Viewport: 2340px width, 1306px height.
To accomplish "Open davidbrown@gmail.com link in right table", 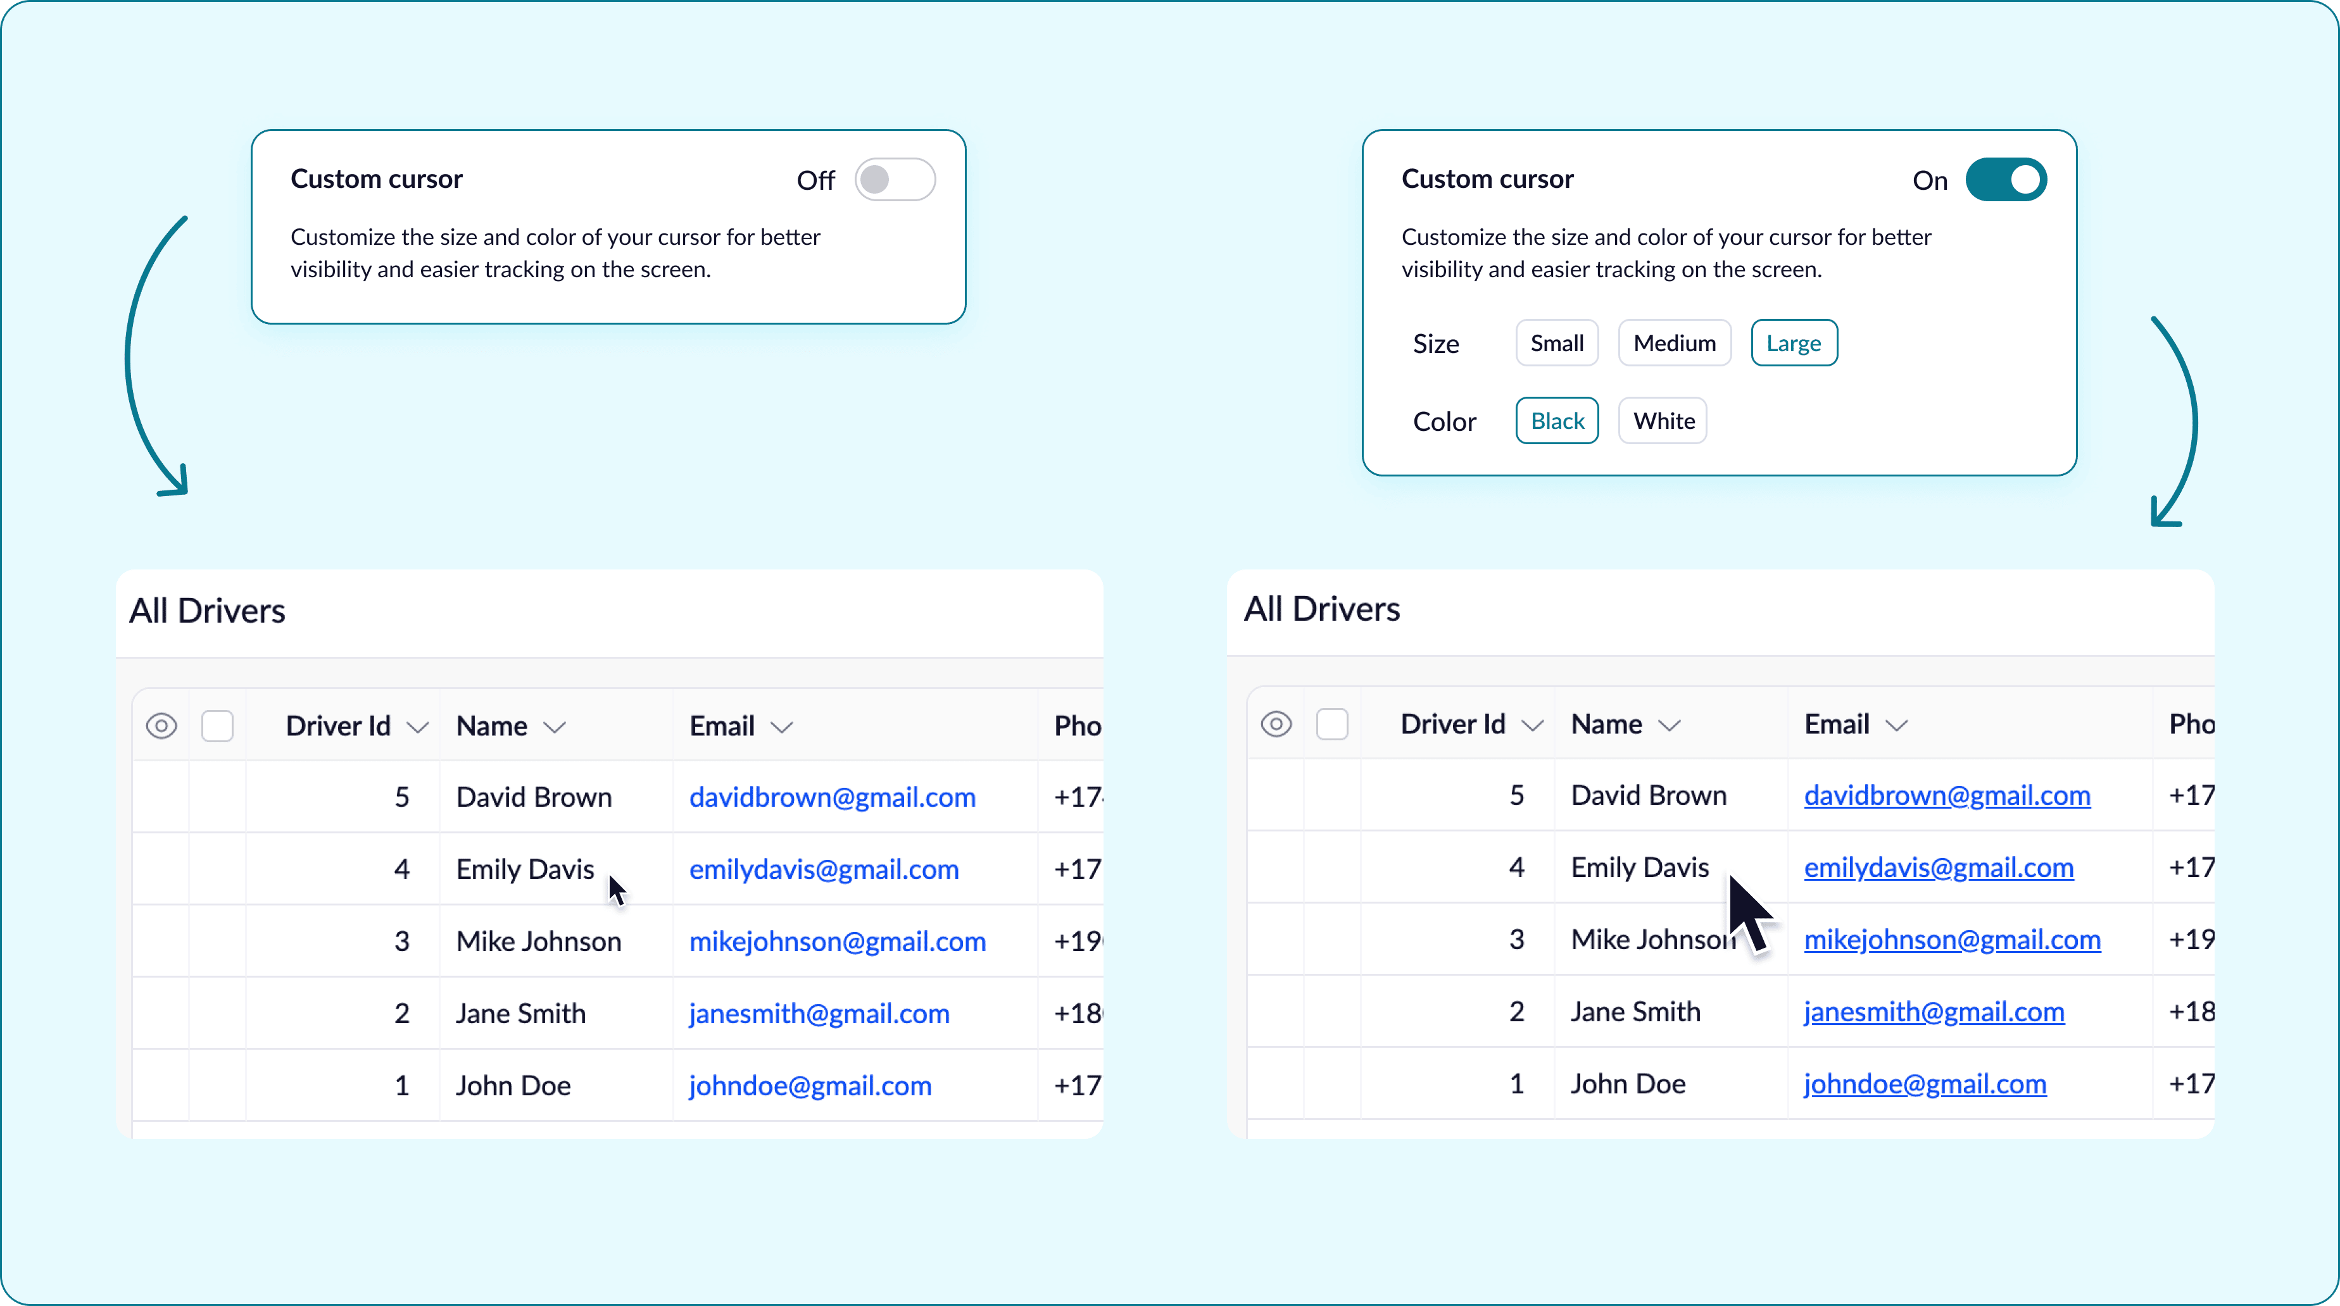I will 1947,796.
